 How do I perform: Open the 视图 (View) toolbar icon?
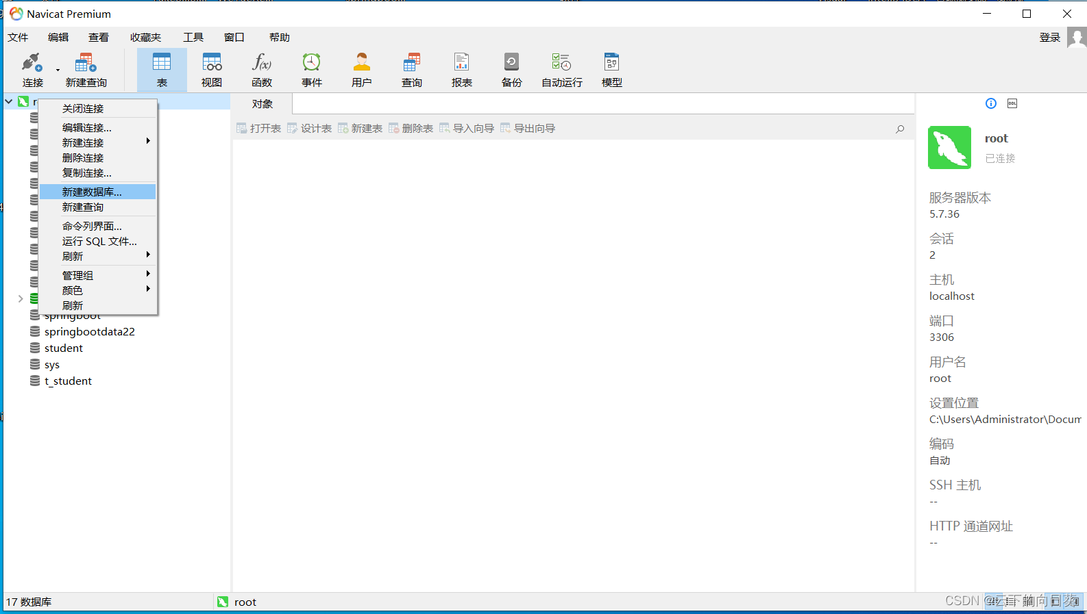pos(212,70)
